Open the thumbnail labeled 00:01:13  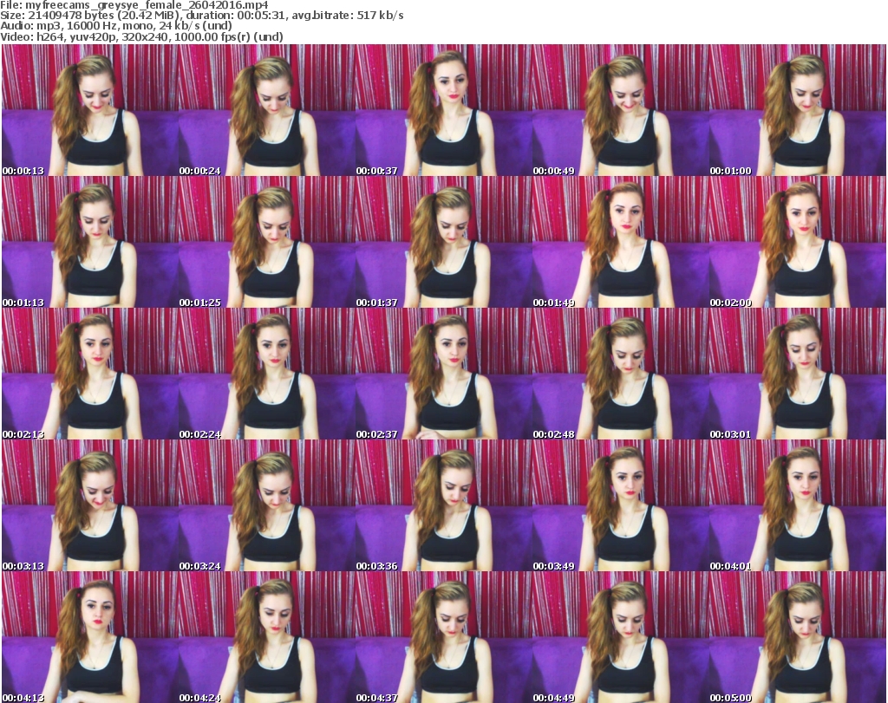[x=90, y=242]
